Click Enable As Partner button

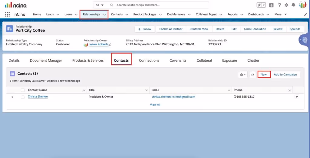pyautogui.click(x=171, y=29)
